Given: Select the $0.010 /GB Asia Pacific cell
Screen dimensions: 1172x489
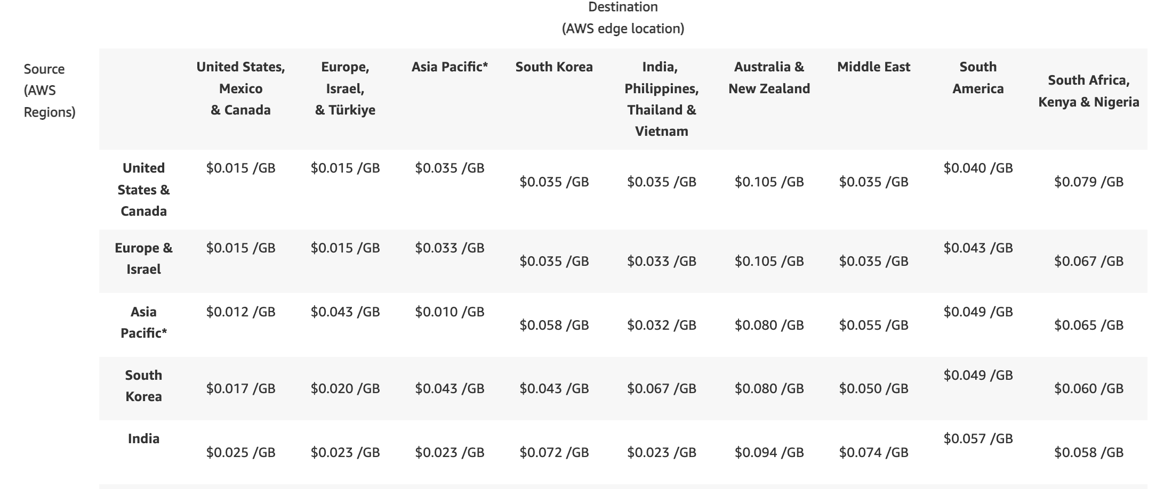Looking at the screenshot, I should pos(449,312).
